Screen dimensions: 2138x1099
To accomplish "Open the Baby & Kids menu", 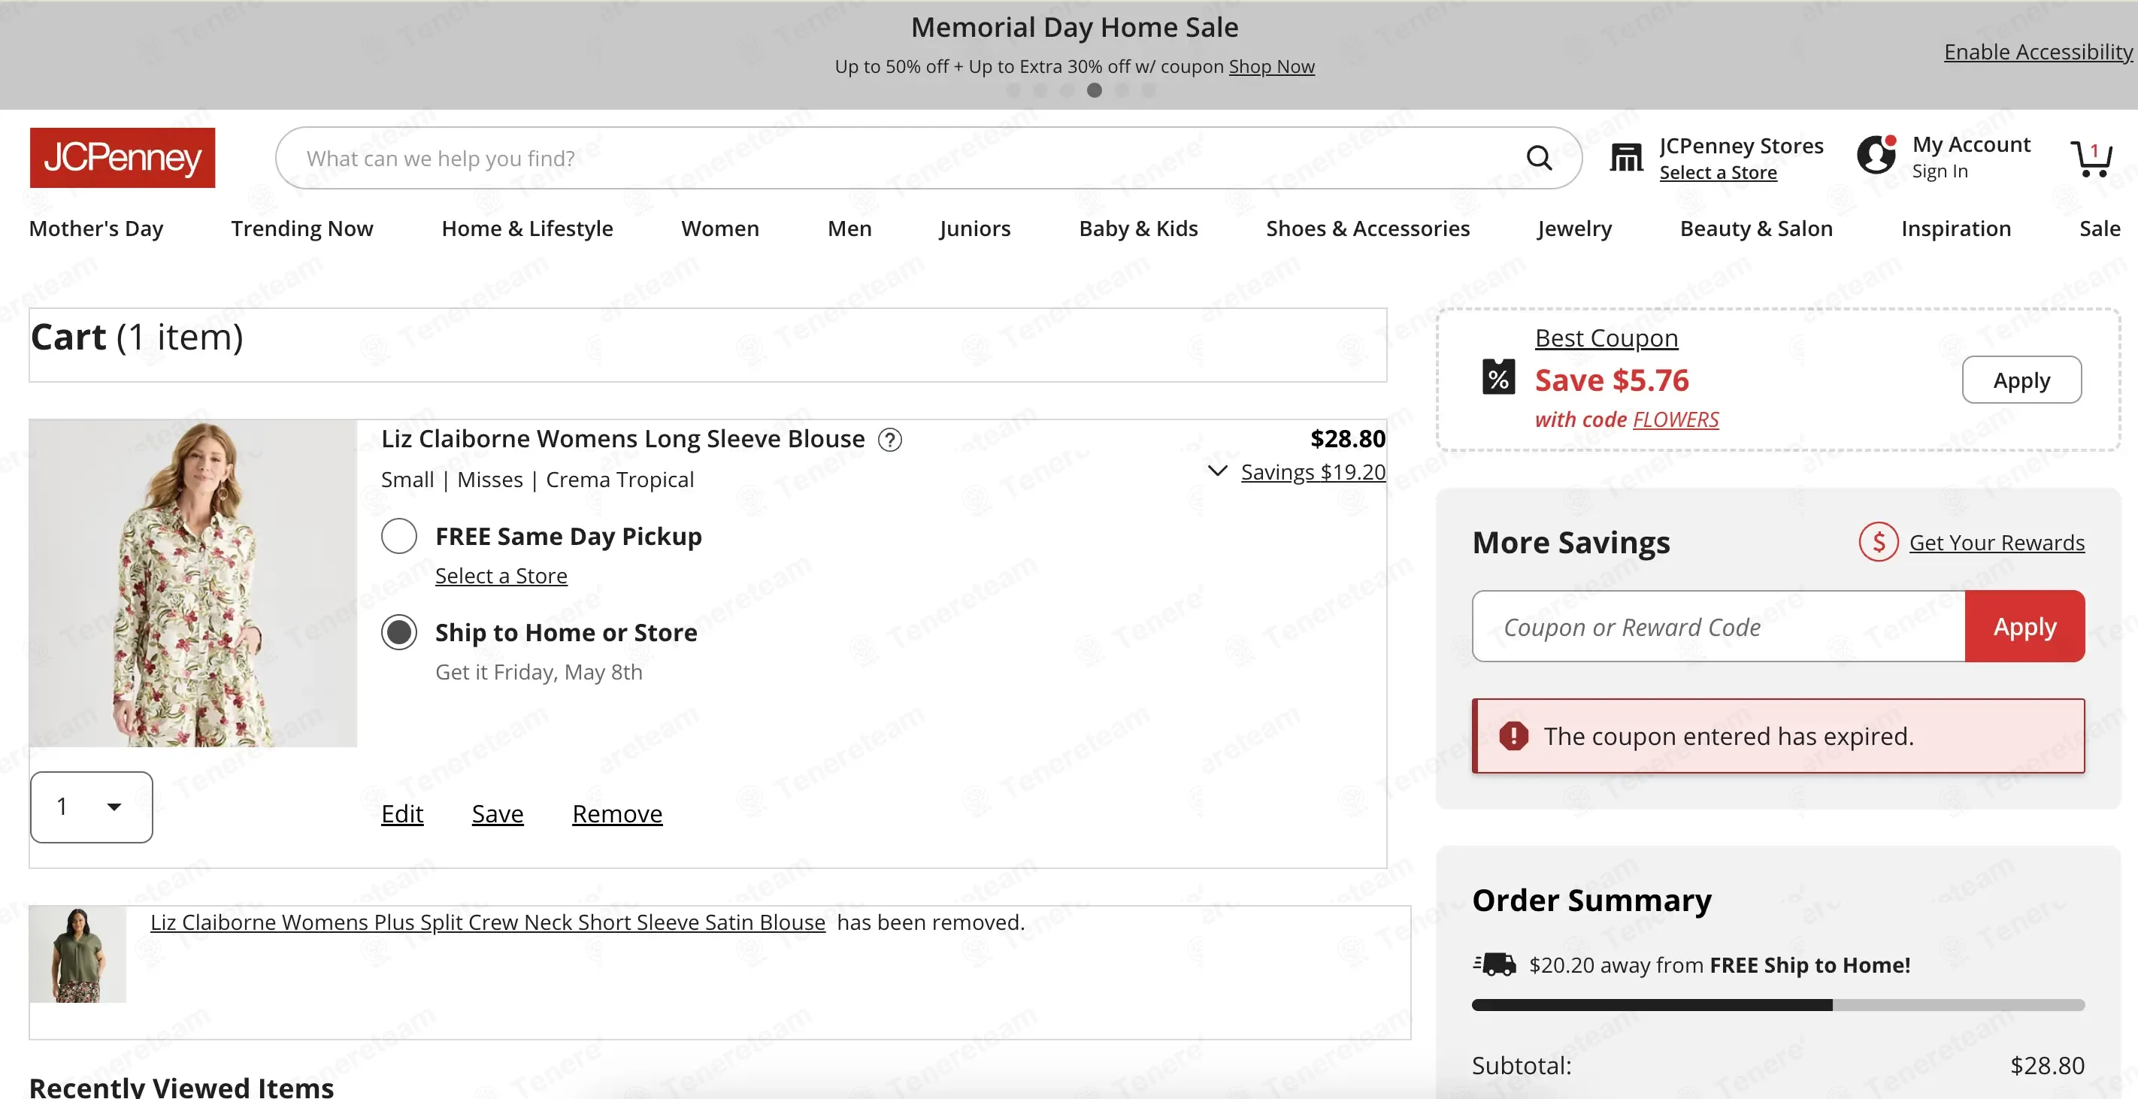I will (x=1138, y=229).
